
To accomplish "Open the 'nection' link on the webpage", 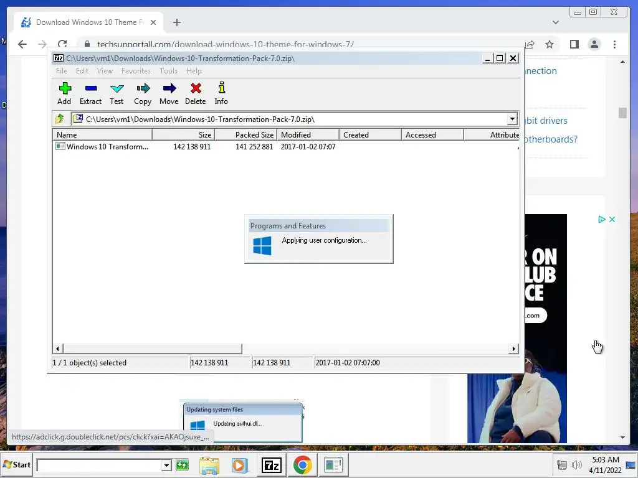I will pyautogui.click(x=541, y=71).
